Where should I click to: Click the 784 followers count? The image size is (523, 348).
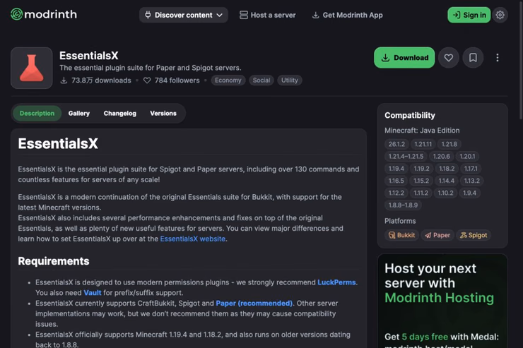[x=172, y=80]
